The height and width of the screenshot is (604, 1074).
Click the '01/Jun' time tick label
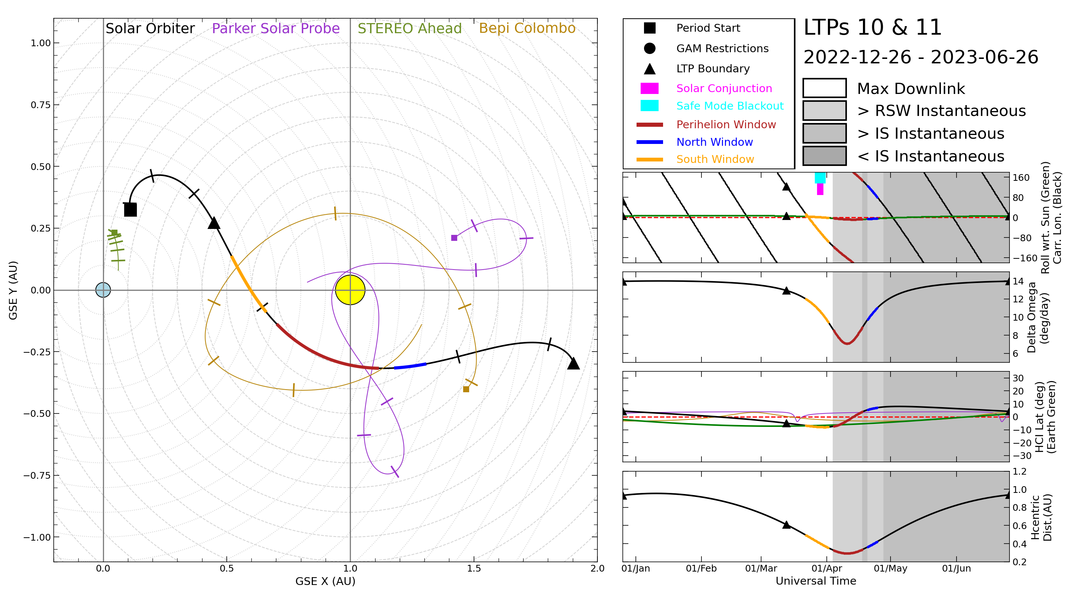[x=957, y=568]
